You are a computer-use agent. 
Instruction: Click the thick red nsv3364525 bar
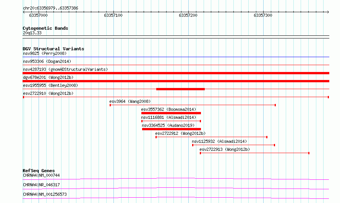[x=172, y=129]
